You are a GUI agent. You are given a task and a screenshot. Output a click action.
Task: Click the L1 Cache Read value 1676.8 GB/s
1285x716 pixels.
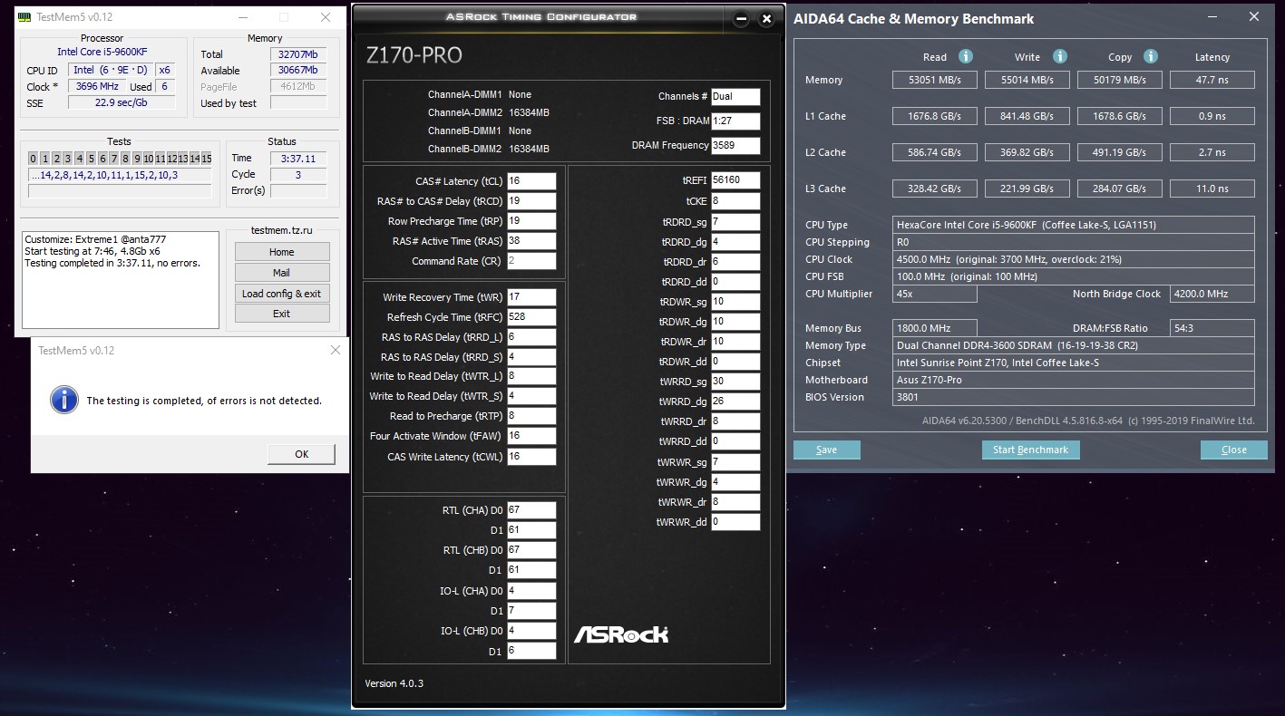[x=935, y=116]
